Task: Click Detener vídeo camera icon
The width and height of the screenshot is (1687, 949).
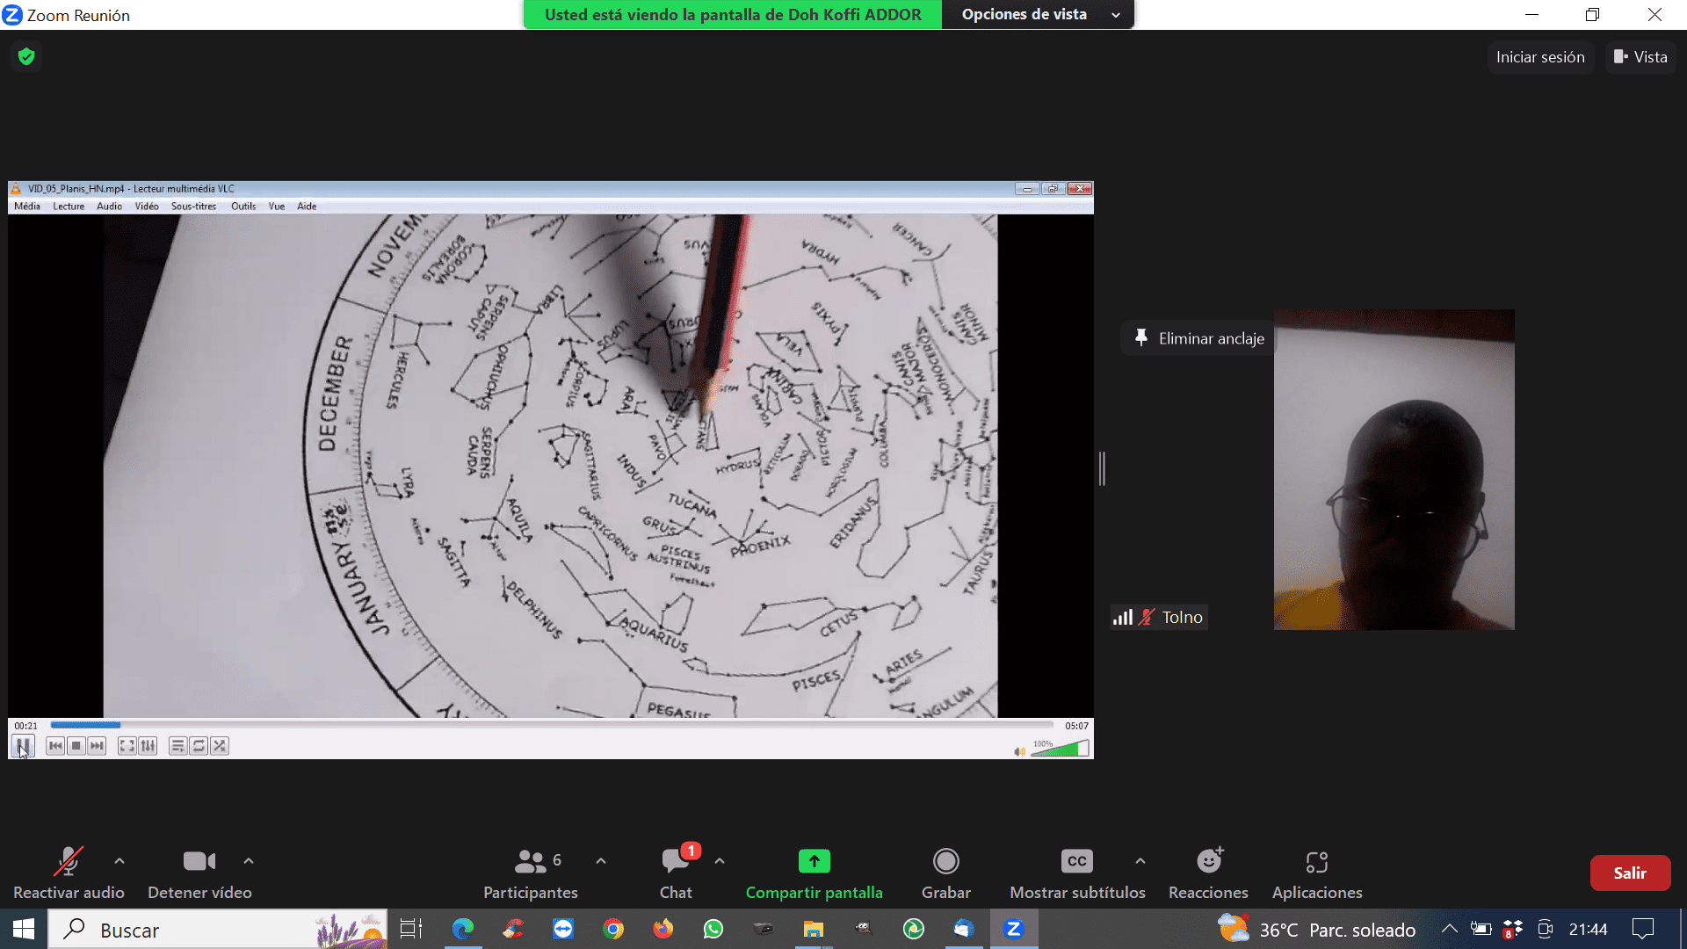Action: [199, 861]
